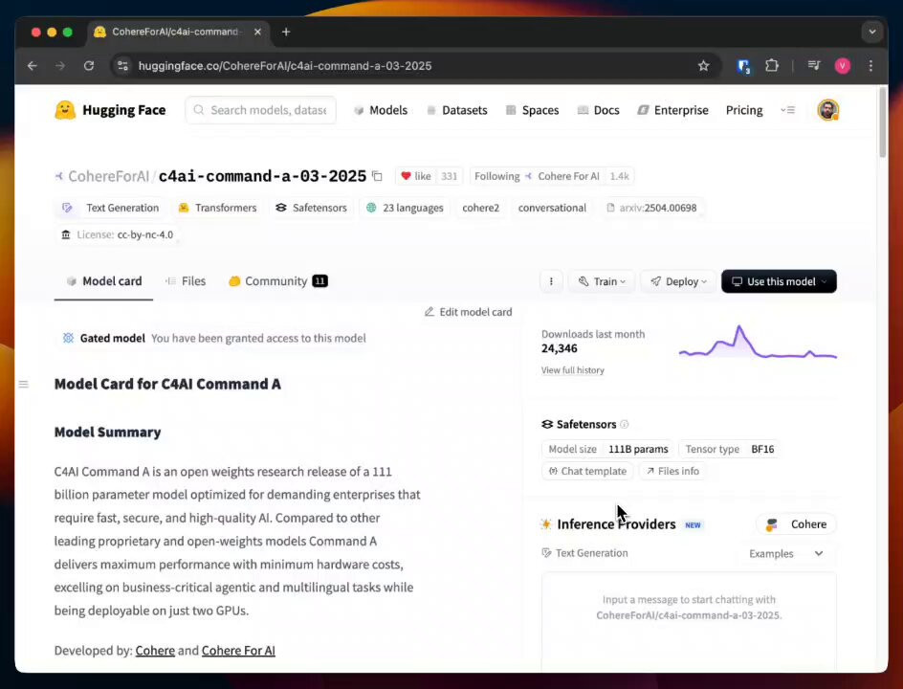Like the model with the heart button

(416, 176)
